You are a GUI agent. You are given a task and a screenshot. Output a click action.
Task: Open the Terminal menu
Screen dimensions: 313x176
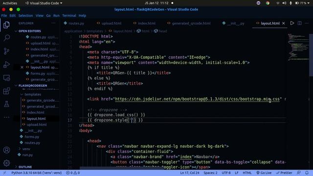(69, 16)
